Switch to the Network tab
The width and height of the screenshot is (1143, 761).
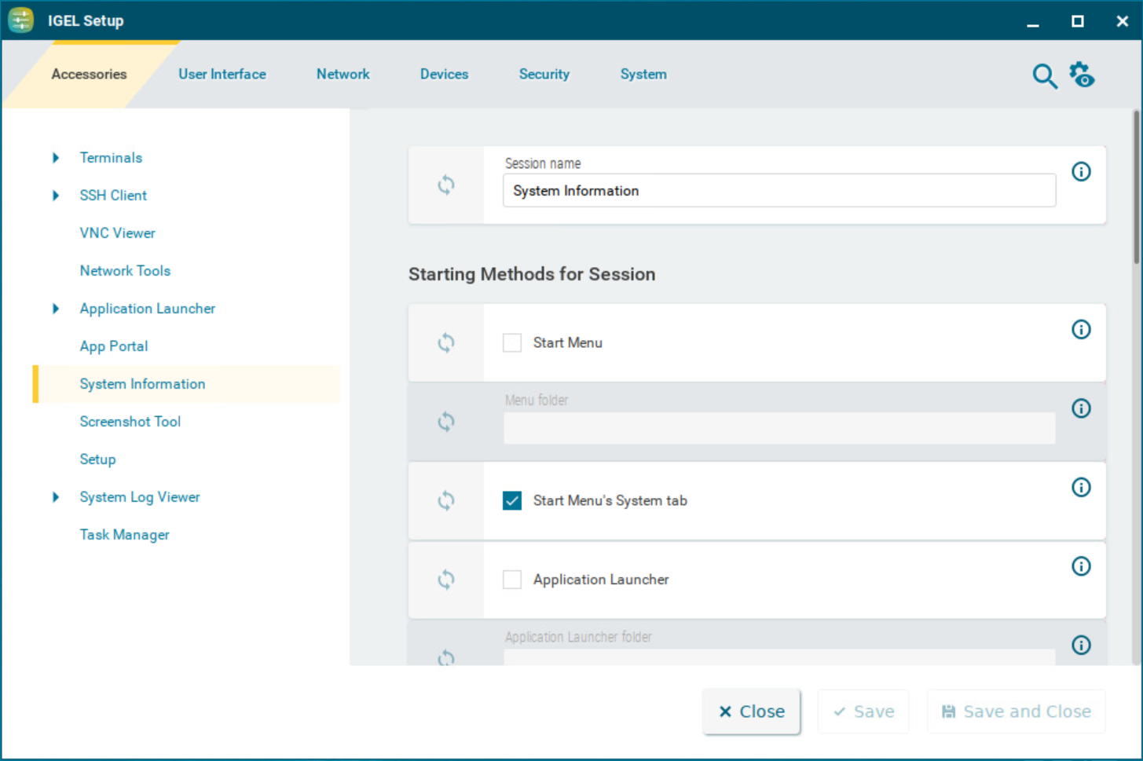coord(343,74)
